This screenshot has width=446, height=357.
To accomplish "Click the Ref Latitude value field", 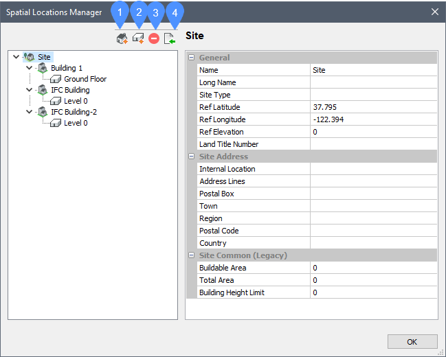I will coord(373,107).
